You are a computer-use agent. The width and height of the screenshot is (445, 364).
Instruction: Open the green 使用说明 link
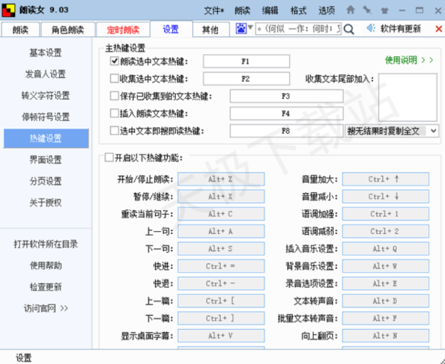(x=409, y=60)
